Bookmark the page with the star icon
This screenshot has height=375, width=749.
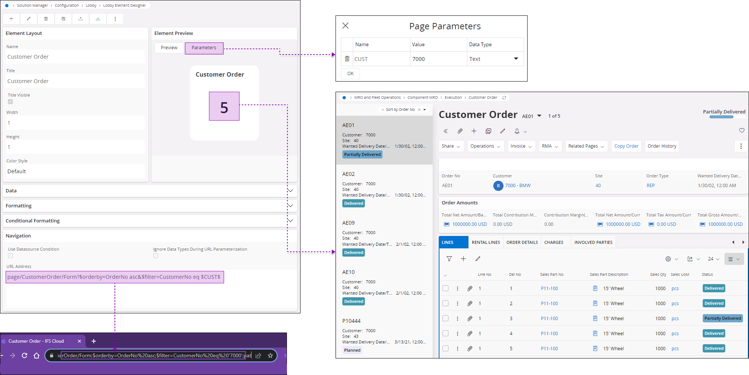click(270, 355)
